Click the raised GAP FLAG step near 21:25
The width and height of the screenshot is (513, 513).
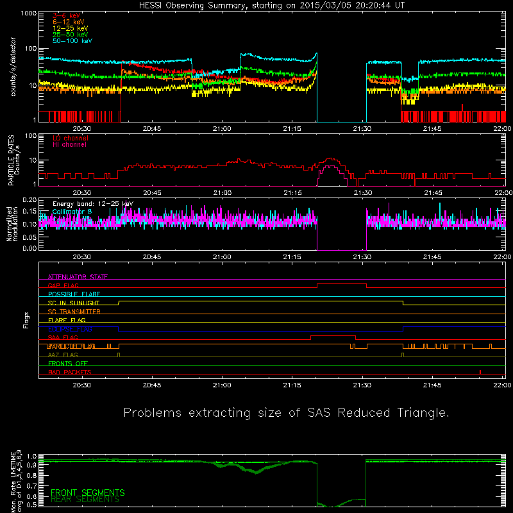(342, 284)
